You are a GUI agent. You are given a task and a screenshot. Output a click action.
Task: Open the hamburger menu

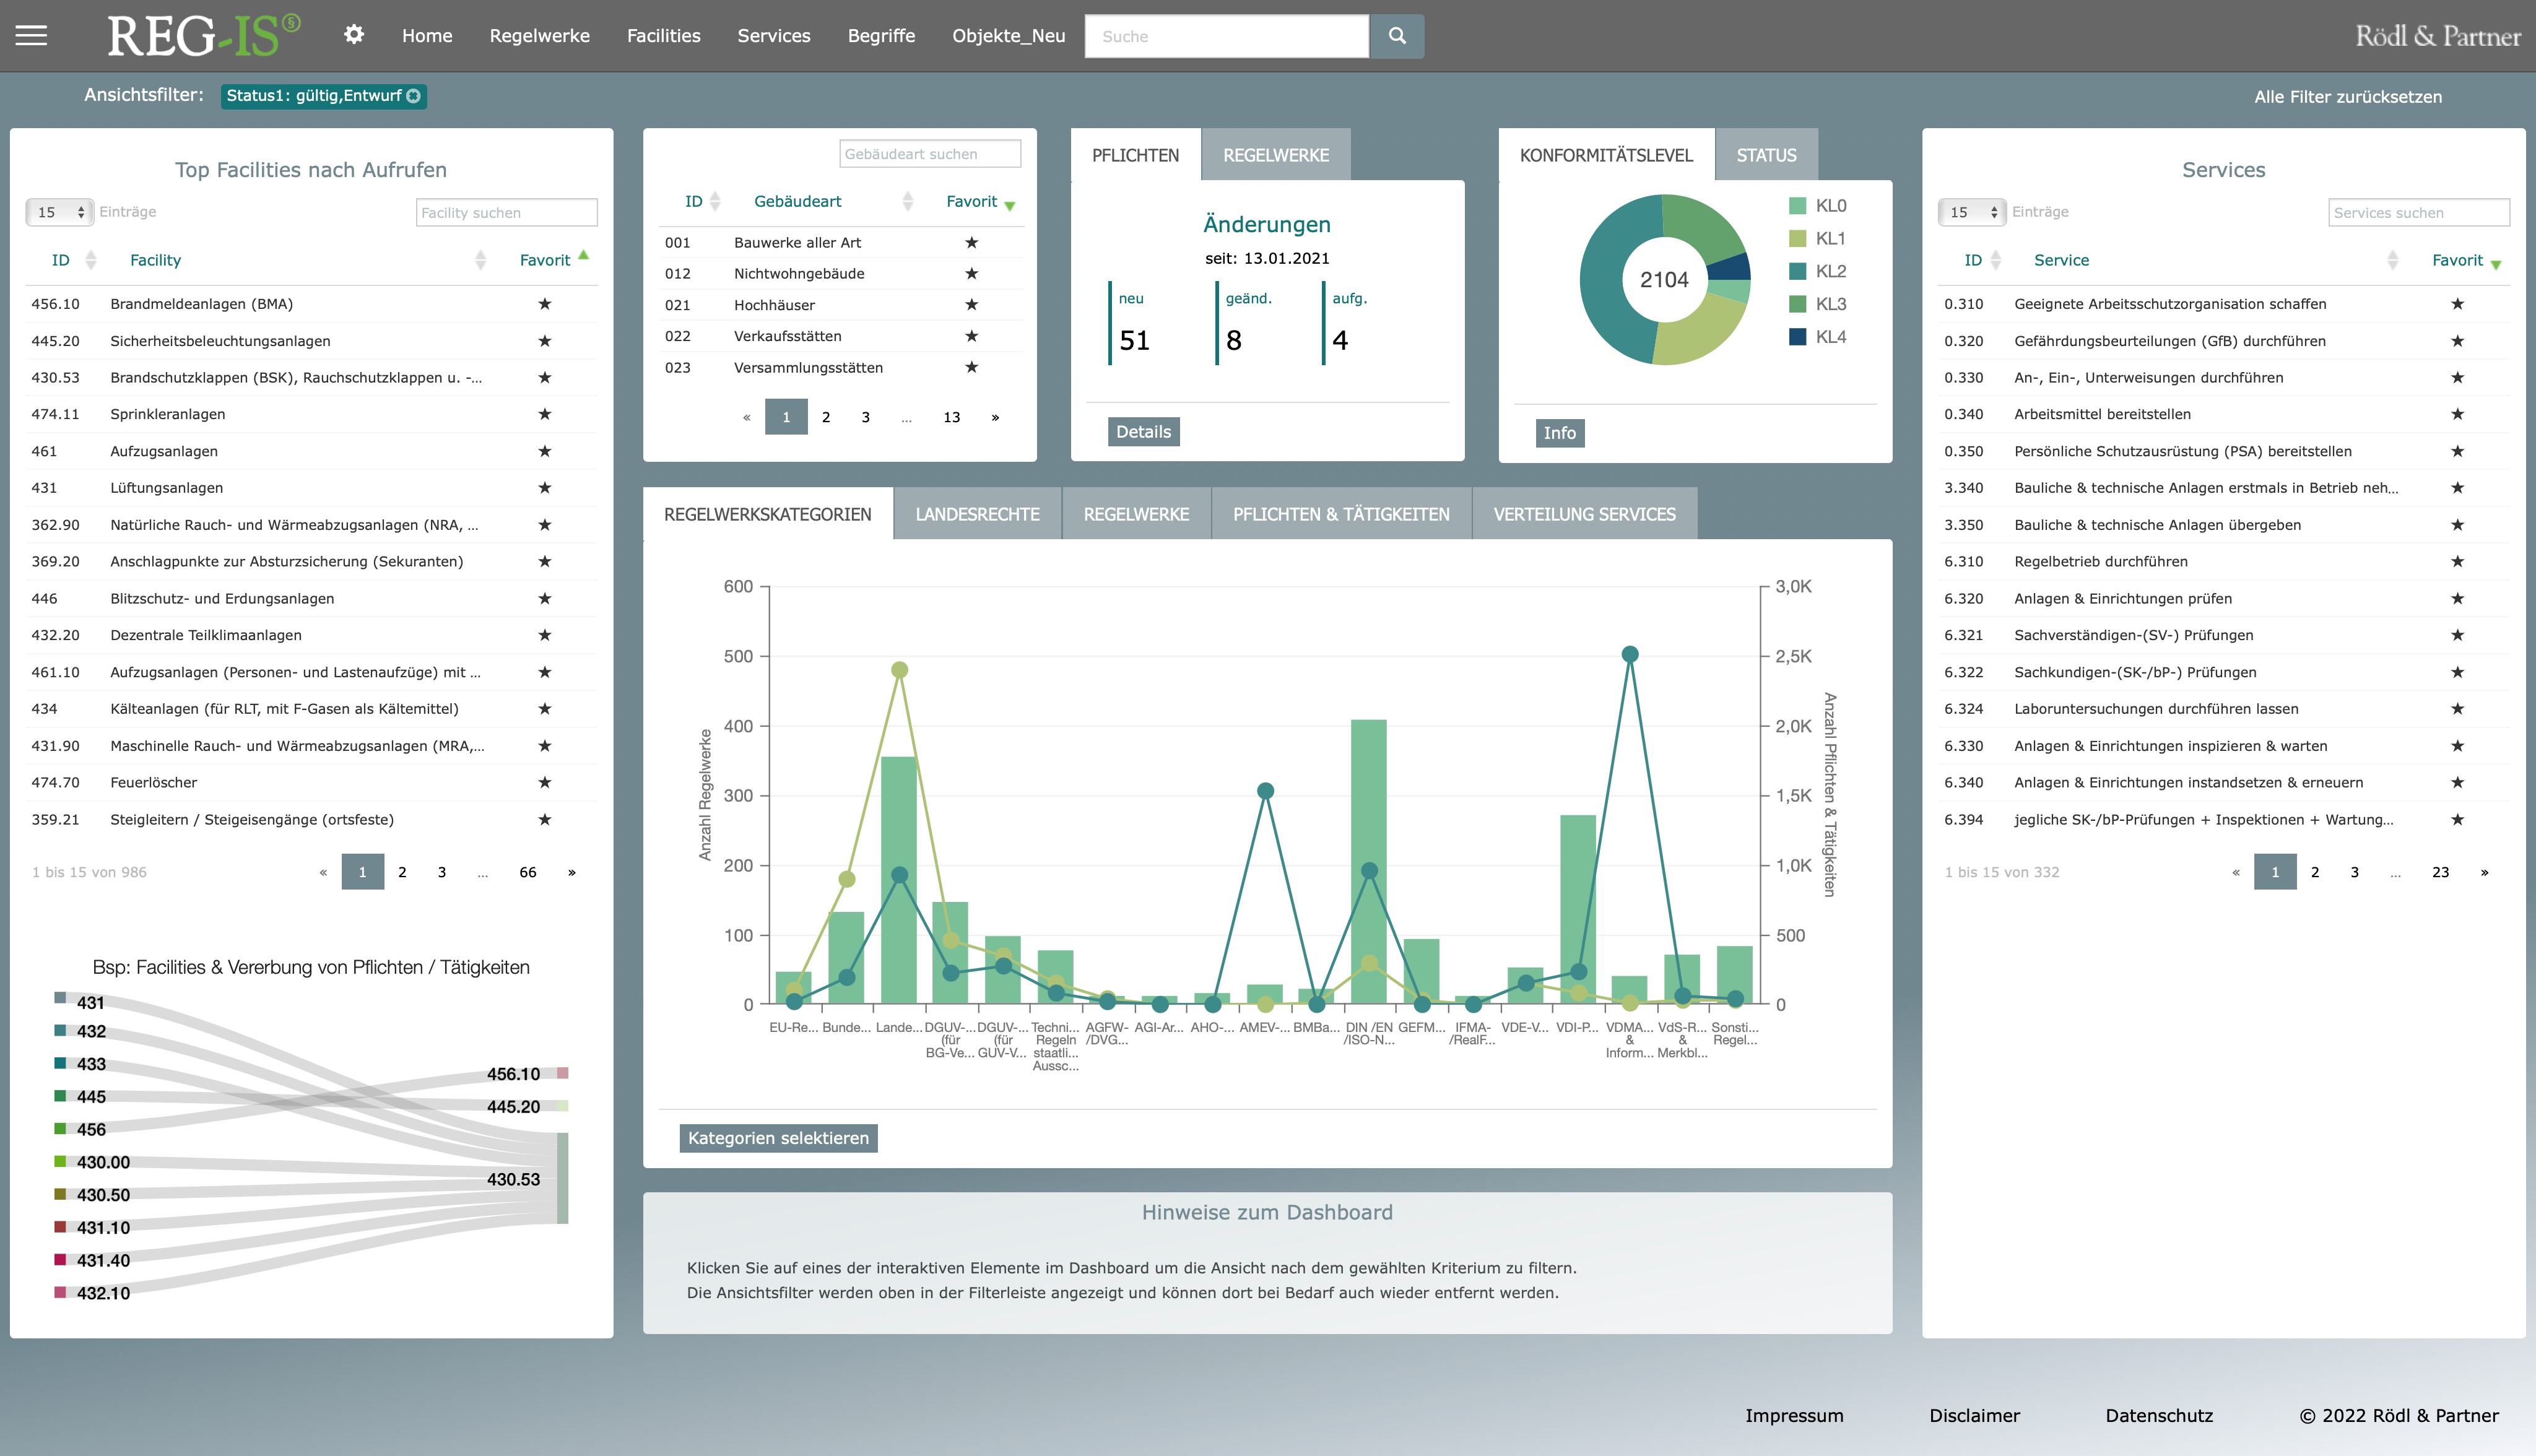(x=31, y=36)
